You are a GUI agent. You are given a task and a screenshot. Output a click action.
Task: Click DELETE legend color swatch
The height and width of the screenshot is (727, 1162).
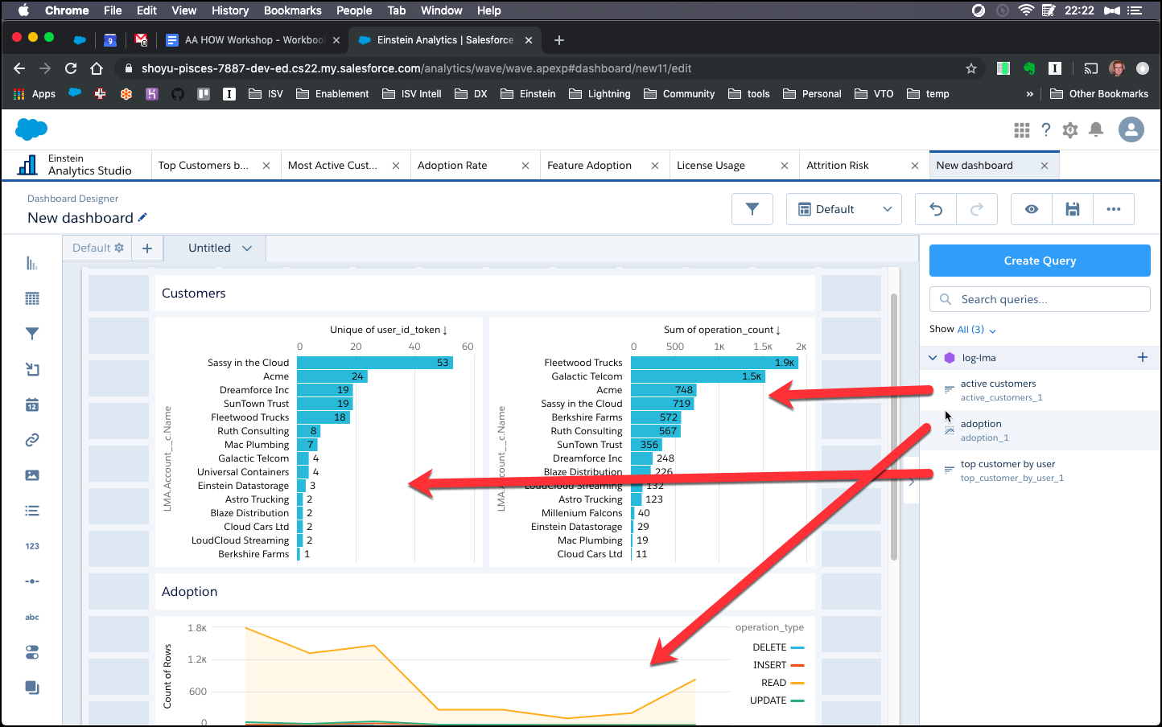(x=797, y=647)
